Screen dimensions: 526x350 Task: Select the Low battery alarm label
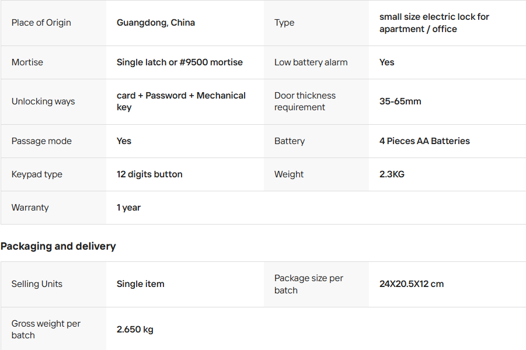311,62
